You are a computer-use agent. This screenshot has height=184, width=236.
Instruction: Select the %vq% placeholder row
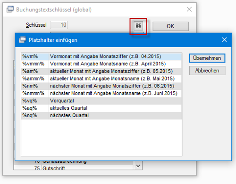click(x=101, y=101)
